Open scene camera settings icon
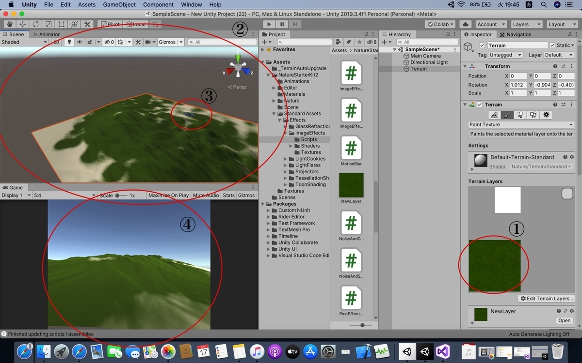This screenshot has height=363, width=582. coord(149,42)
